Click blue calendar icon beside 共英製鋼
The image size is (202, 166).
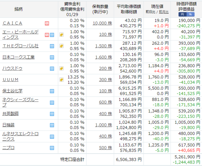tap(52, 114)
